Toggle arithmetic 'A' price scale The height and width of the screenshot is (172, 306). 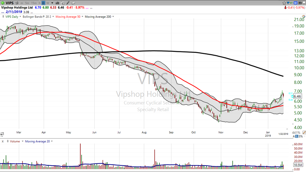(294, 136)
